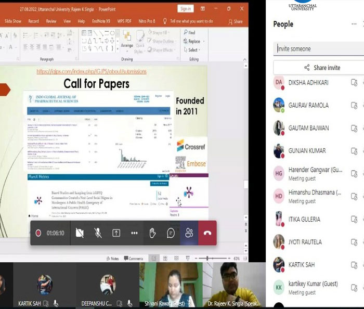This screenshot has height=309, width=364.
Task: Hang up the call
Action: pos(207,233)
